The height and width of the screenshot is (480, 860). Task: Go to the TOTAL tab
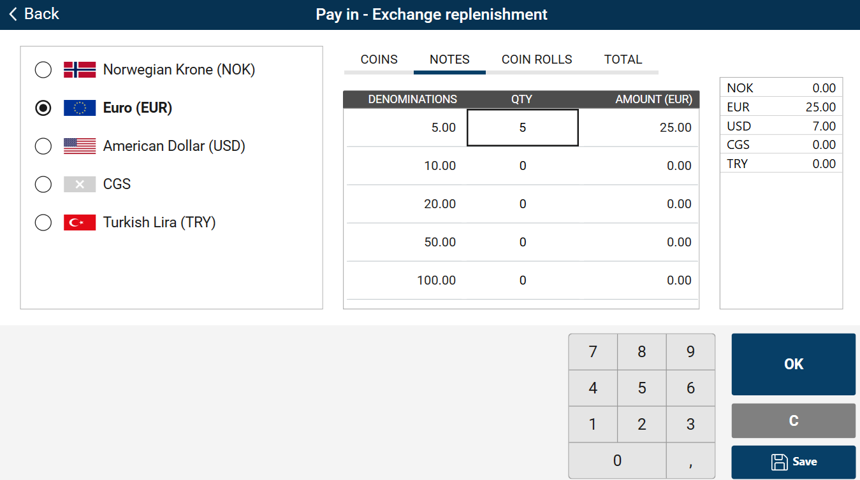(x=623, y=60)
